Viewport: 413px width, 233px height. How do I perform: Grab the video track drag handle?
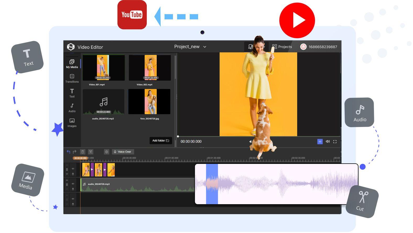pos(67,170)
